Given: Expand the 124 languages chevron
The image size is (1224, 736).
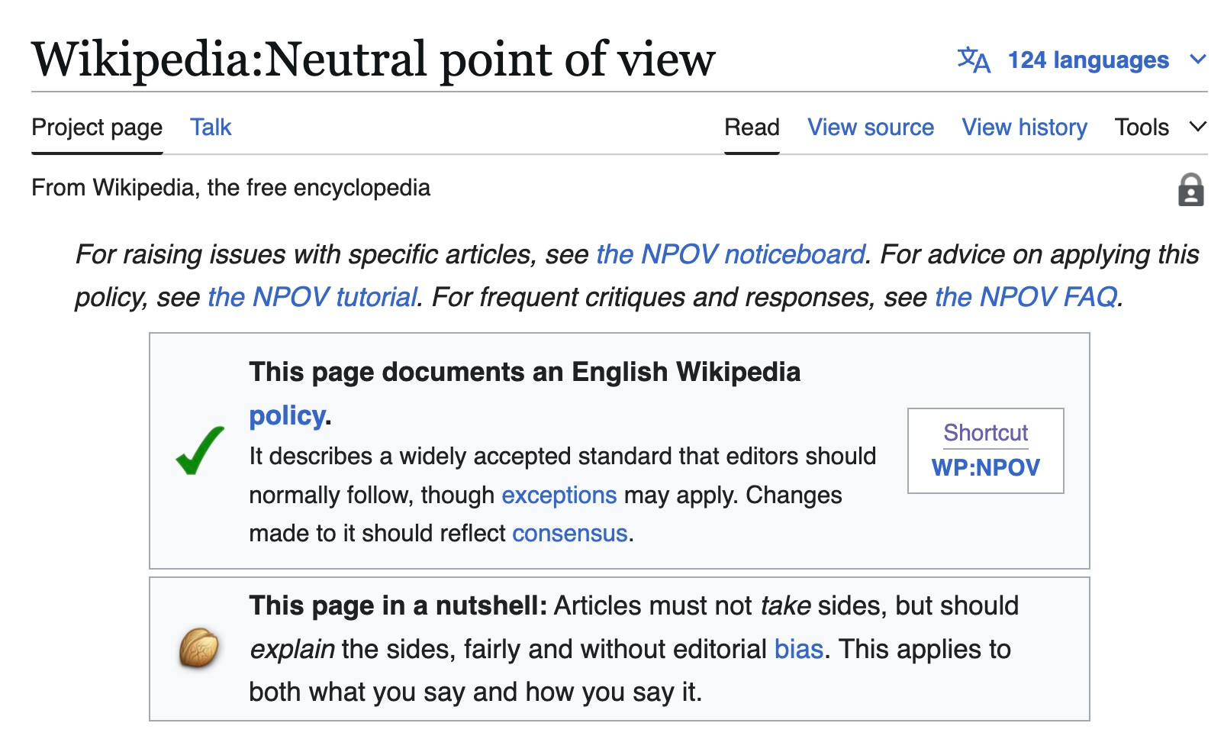Looking at the screenshot, I should [x=1198, y=60].
